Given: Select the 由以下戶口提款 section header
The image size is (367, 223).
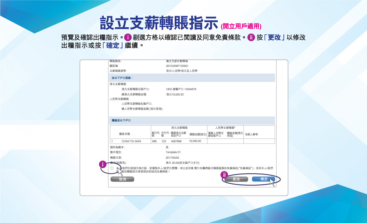Looking at the screenshot, I should 122,78.
